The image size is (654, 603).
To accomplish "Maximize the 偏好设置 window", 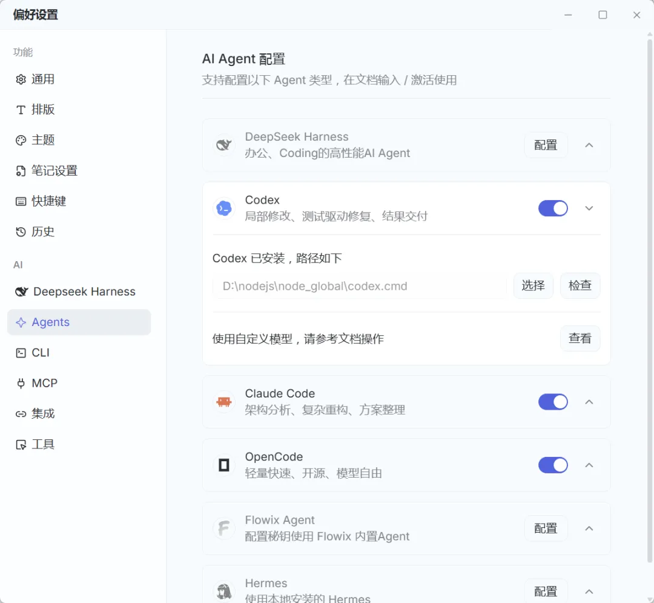I will [x=603, y=15].
